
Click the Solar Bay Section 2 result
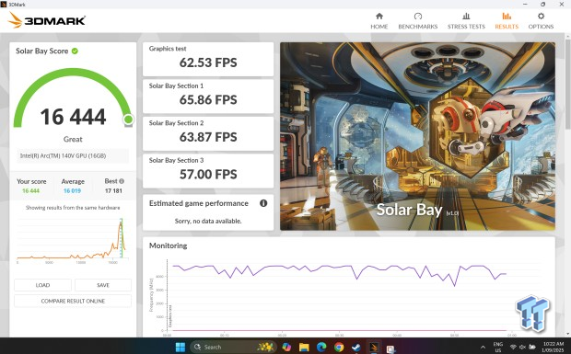(x=208, y=133)
